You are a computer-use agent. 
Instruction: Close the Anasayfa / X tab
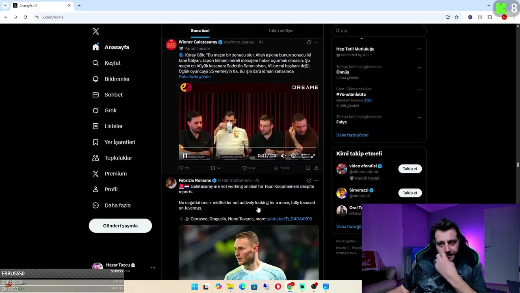coord(69,5)
